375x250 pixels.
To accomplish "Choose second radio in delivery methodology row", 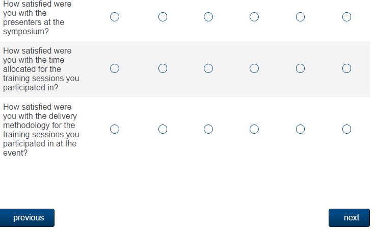I will coord(163,130).
